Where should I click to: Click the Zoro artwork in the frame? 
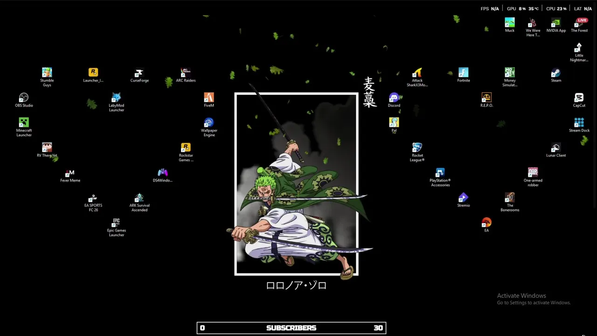(x=297, y=184)
